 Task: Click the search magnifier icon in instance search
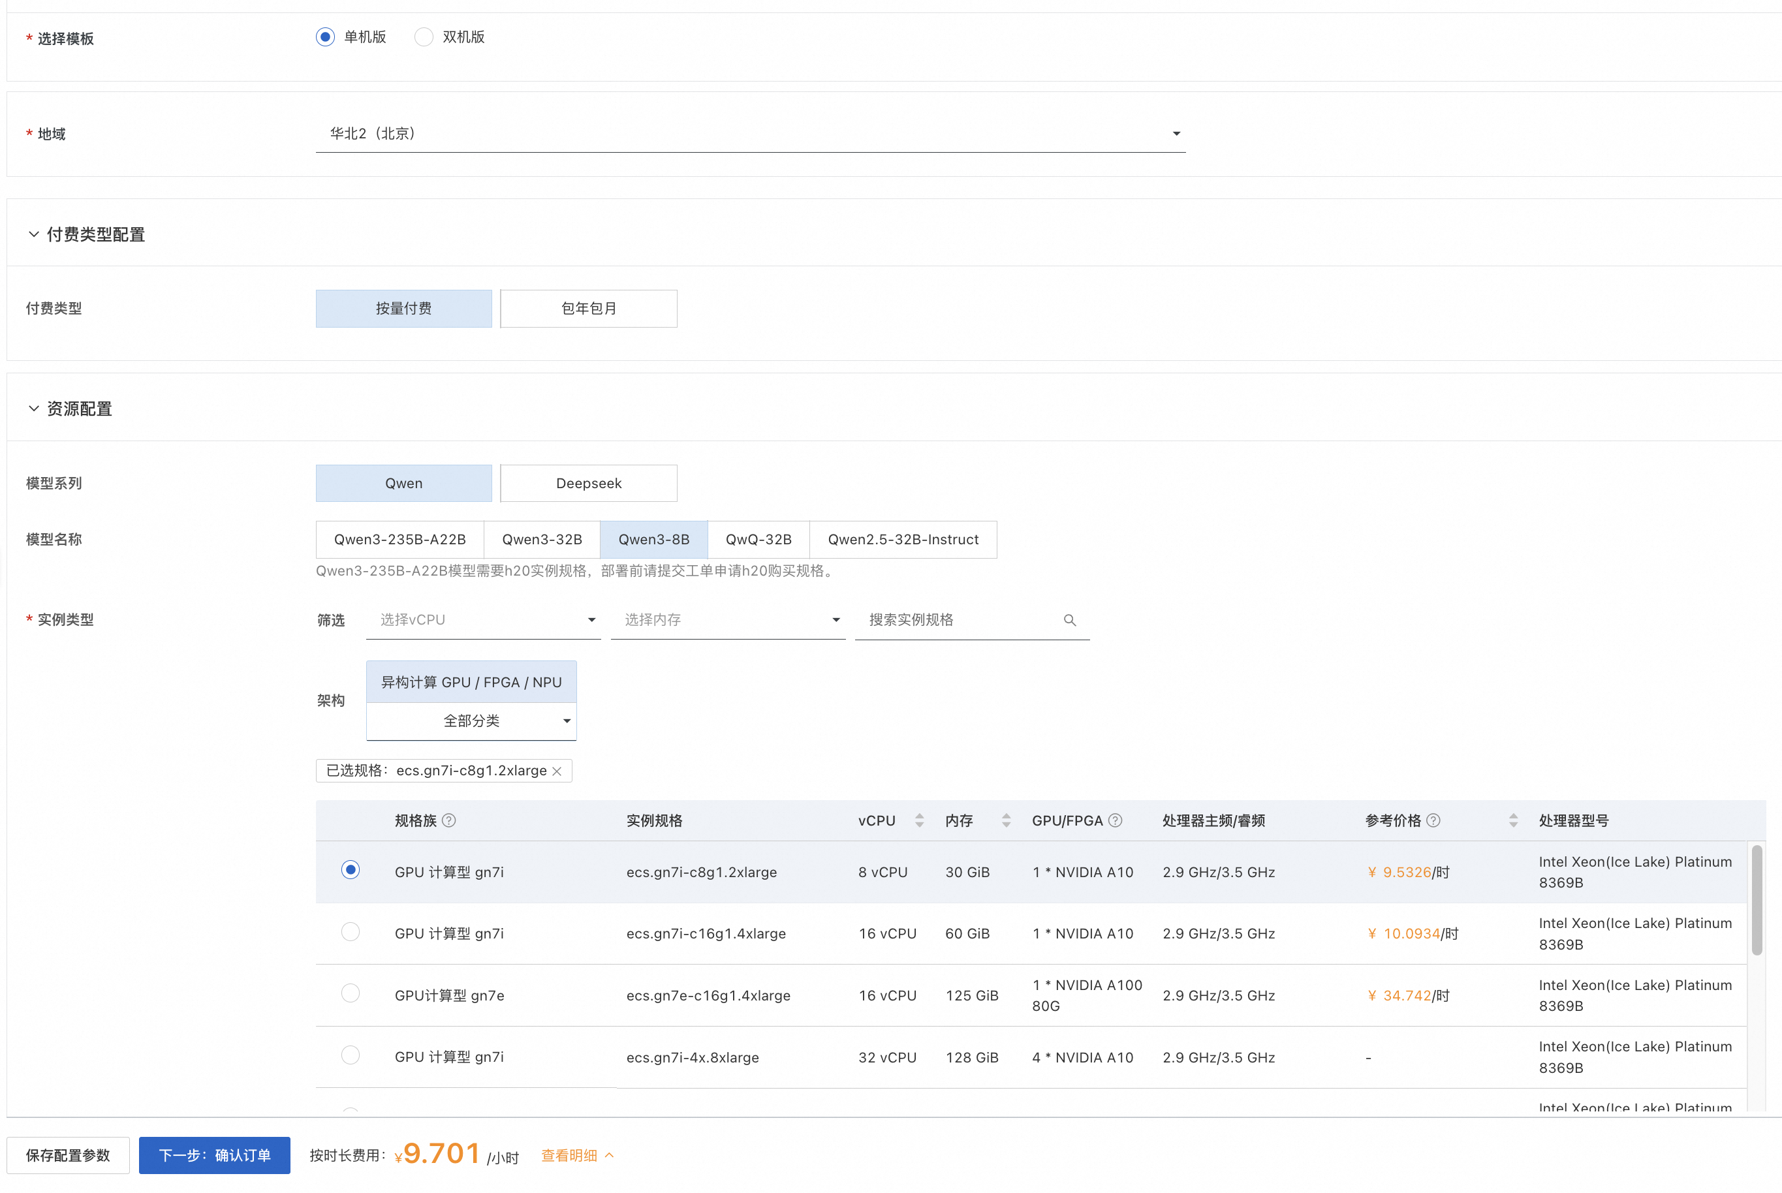pyautogui.click(x=1069, y=620)
